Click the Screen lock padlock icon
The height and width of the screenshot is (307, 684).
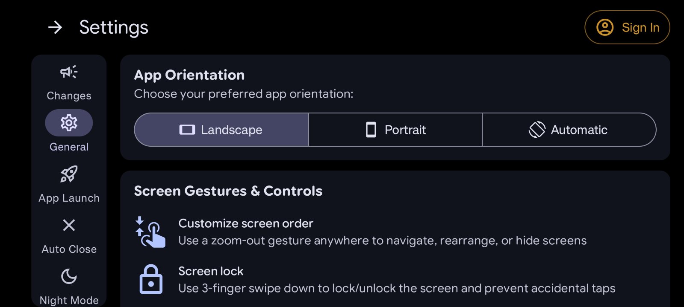[x=151, y=280]
